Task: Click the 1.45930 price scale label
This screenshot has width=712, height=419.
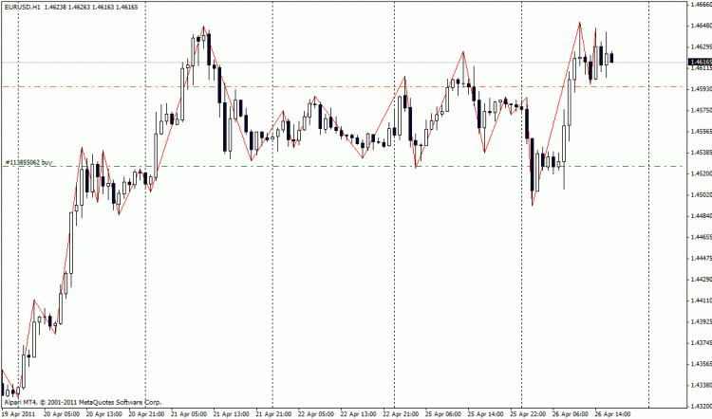Action: click(x=699, y=89)
